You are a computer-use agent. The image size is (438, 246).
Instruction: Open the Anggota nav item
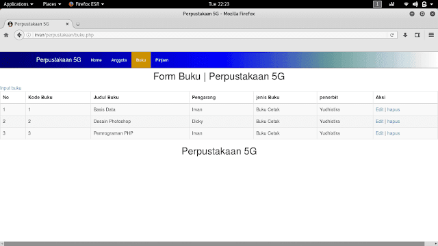click(118, 60)
